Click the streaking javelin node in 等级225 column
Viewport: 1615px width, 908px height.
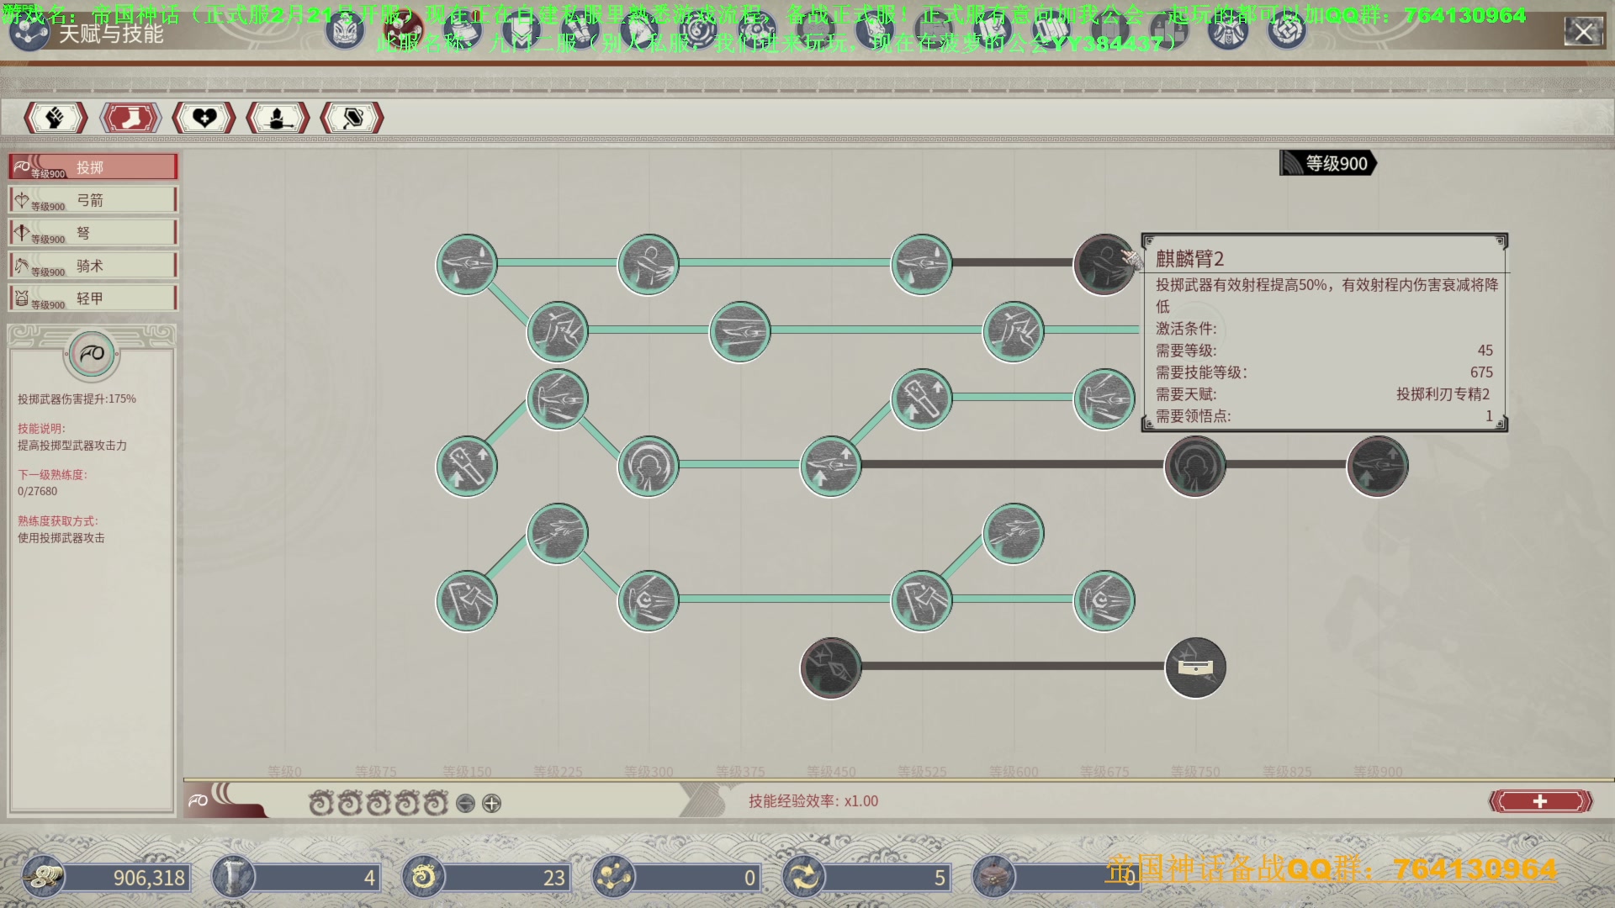(557, 399)
